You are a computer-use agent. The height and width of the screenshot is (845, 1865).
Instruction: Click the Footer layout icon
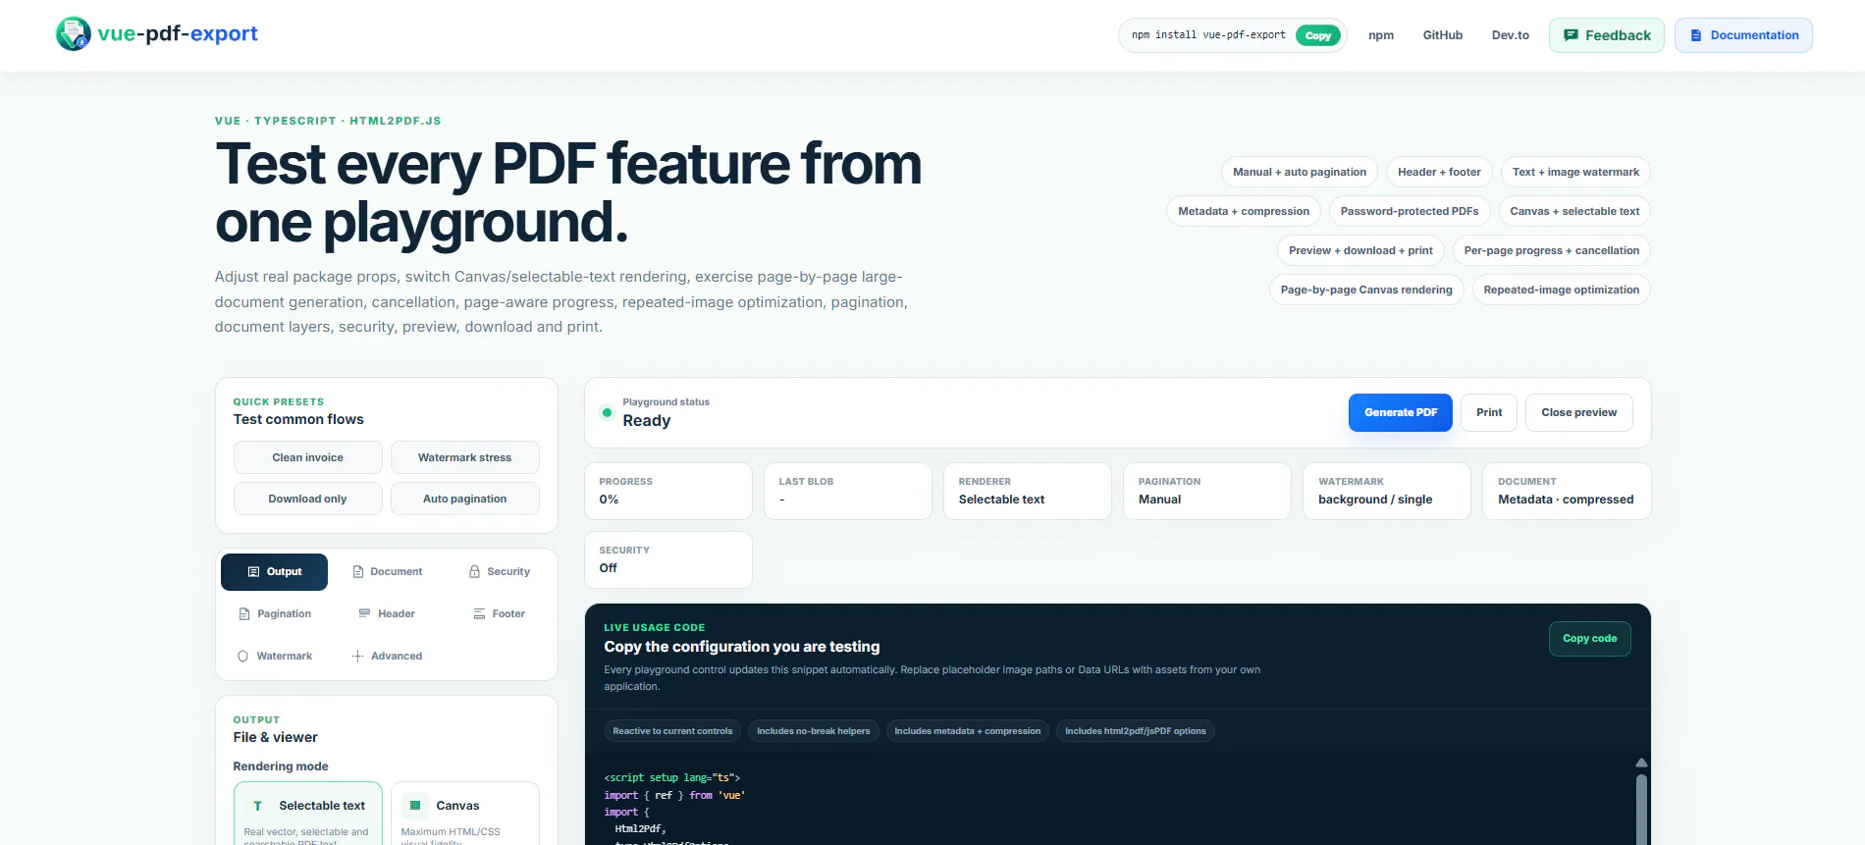click(479, 613)
